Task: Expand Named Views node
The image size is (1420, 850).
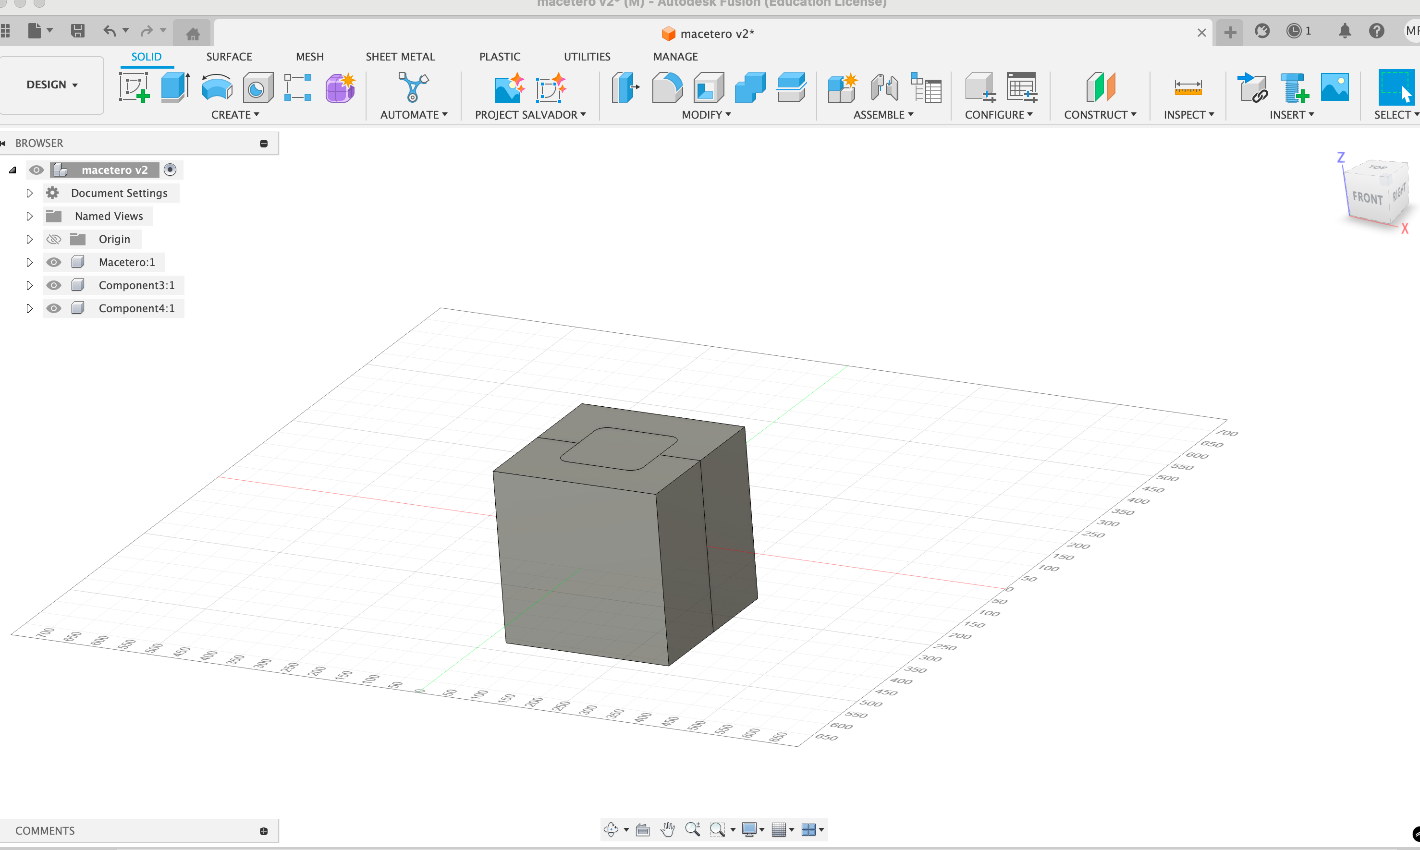Action: click(x=29, y=216)
